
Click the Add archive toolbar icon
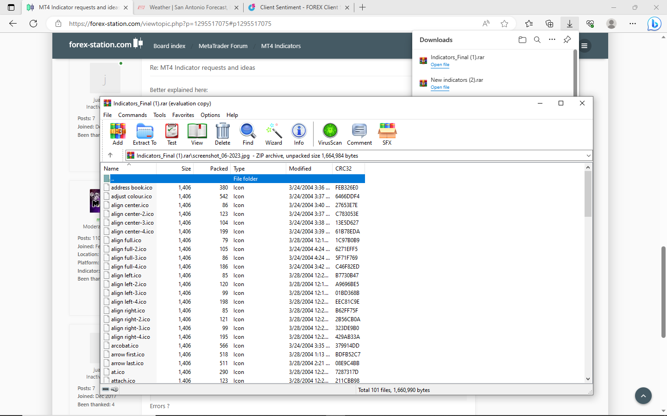click(x=118, y=134)
